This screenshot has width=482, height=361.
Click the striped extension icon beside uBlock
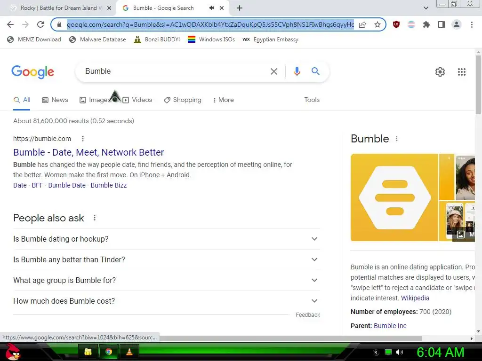[x=411, y=24]
